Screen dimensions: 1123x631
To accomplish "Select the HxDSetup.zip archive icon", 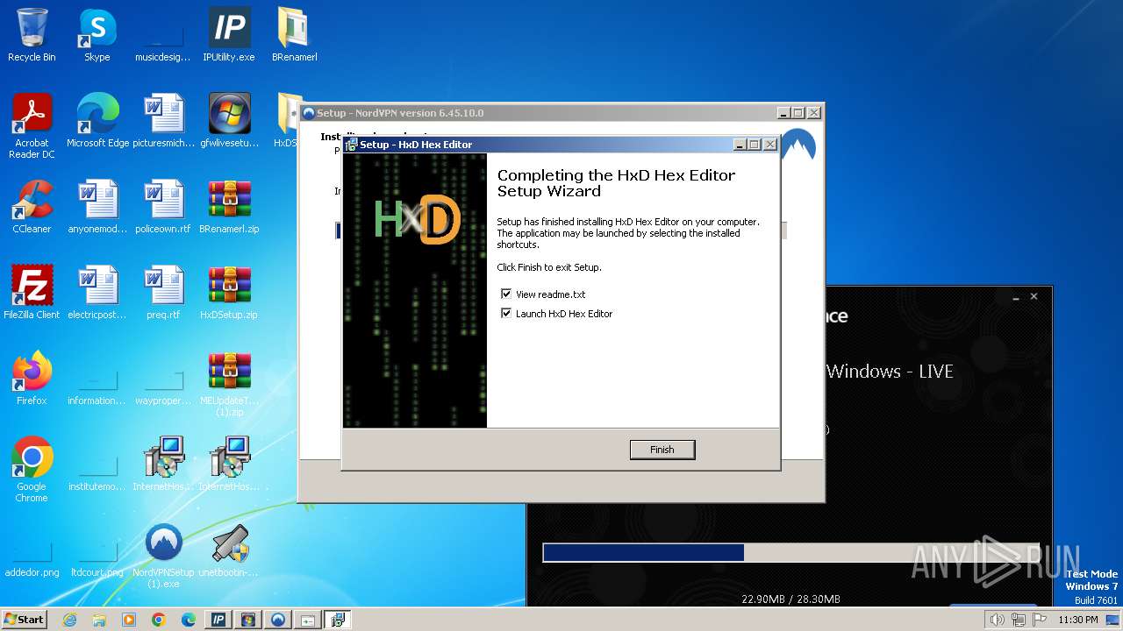I will [229, 293].
